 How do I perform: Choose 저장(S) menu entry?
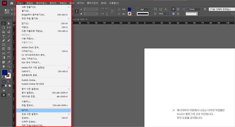point(43,27)
